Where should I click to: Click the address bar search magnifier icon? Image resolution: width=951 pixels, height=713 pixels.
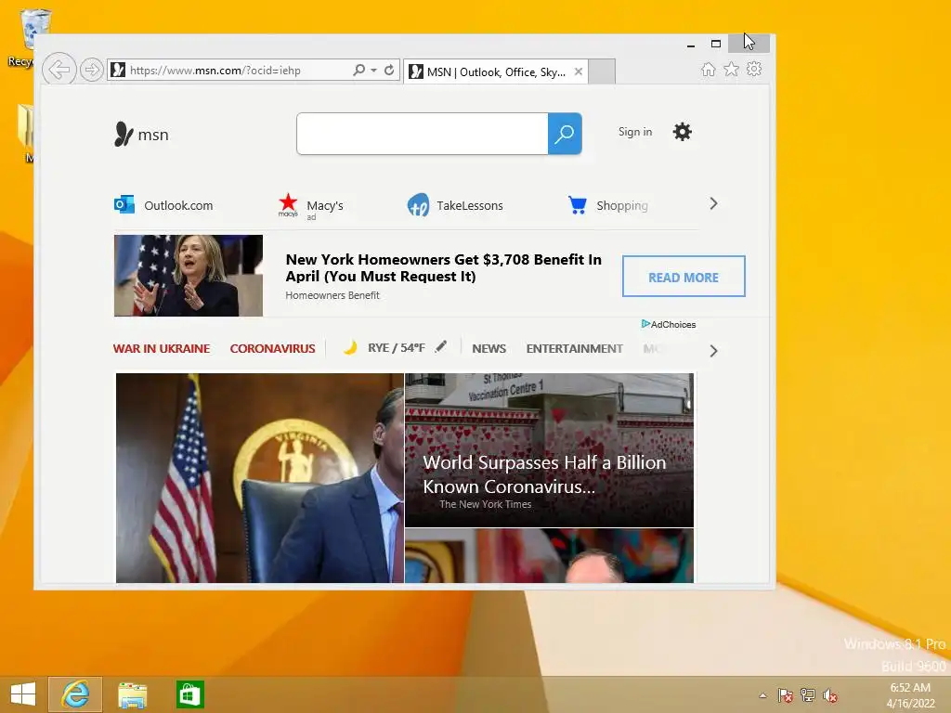pos(359,70)
